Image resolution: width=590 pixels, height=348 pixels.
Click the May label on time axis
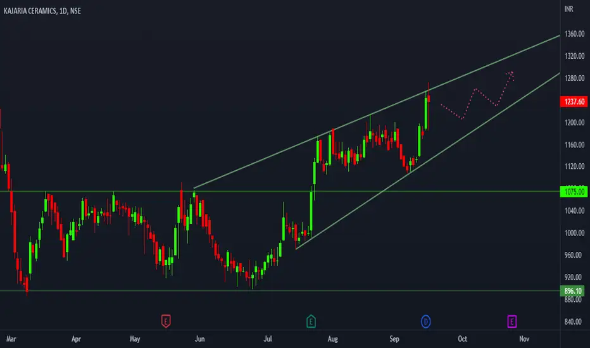(x=135, y=339)
